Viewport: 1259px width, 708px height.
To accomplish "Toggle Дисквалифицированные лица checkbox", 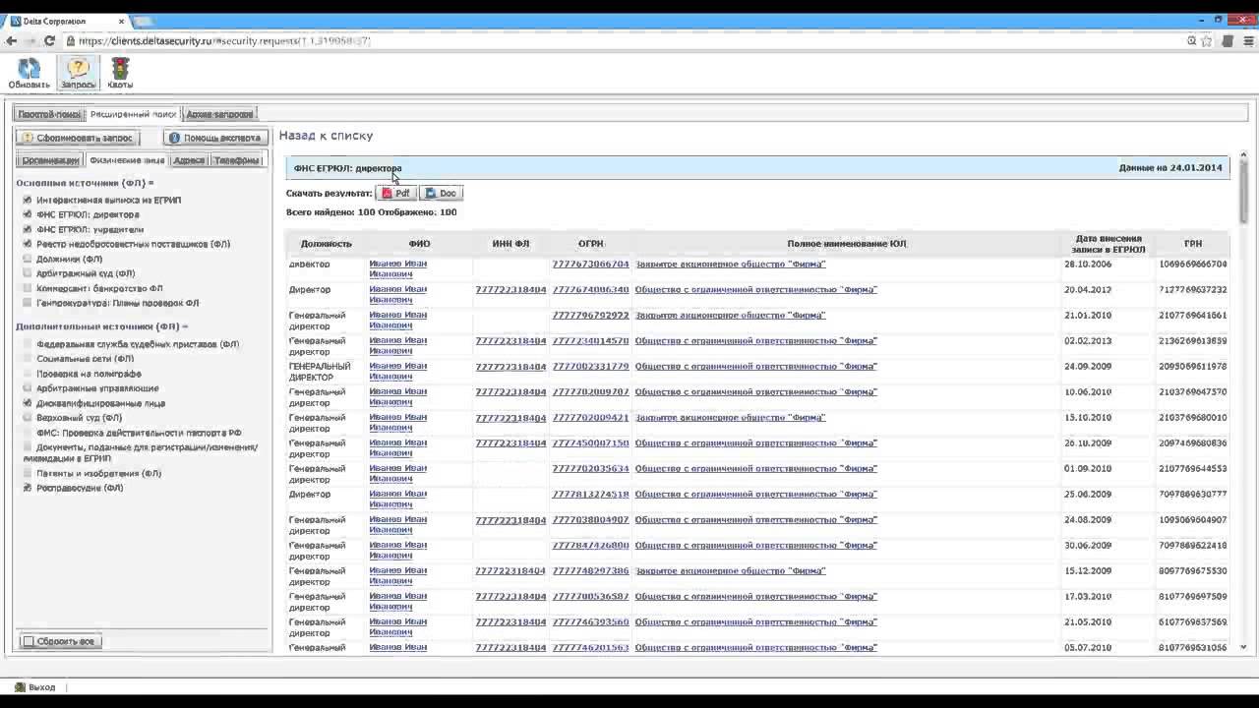I will (x=28, y=403).
